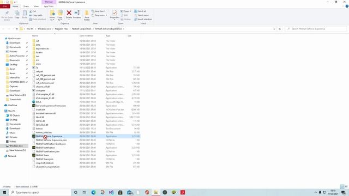Select v8_context_snapshot.bin file

pos(47,167)
